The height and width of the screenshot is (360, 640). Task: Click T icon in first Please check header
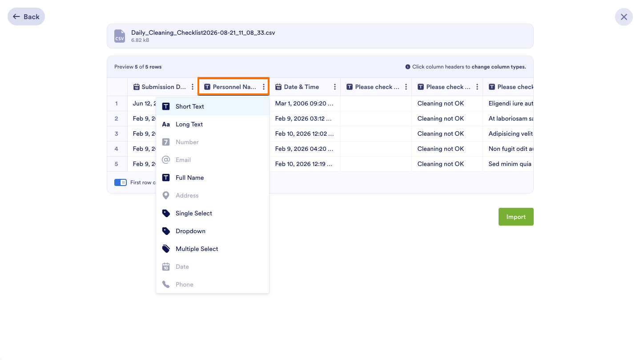[350, 87]
